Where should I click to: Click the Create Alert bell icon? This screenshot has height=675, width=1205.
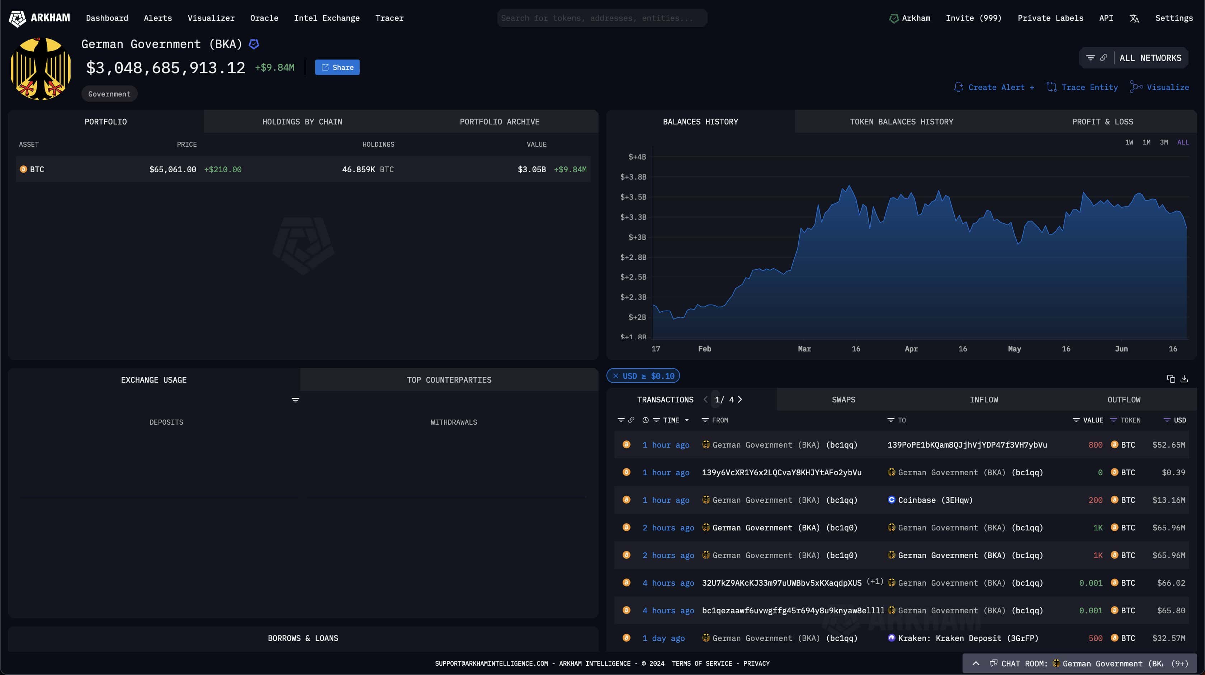pyautogui.click(x=959, y=87)
